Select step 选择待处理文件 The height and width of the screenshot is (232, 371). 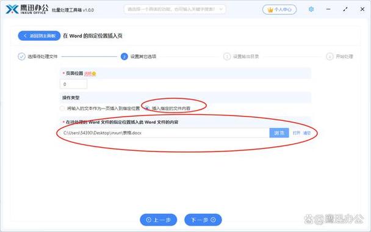[38, 57]
